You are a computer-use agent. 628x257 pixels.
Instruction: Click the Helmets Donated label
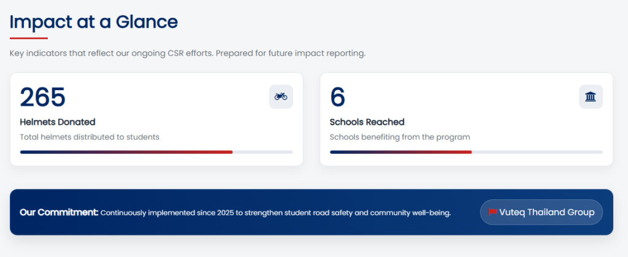[58, 122]
